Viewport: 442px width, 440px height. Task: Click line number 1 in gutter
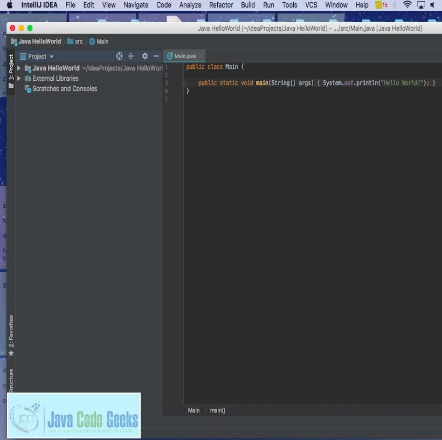click(x=167, y=67)
